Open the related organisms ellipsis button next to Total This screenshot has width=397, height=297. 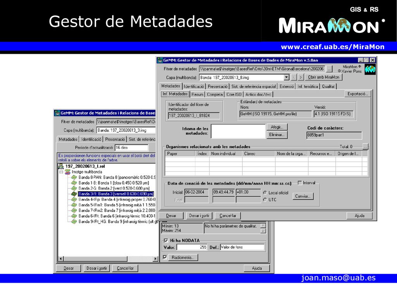tap(365, 147)
